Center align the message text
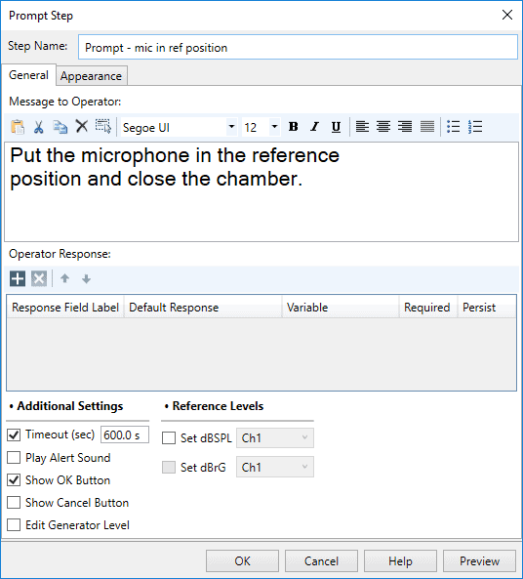Image resolution: width=523 pixels, height=579 pixels. coord(383,127)
